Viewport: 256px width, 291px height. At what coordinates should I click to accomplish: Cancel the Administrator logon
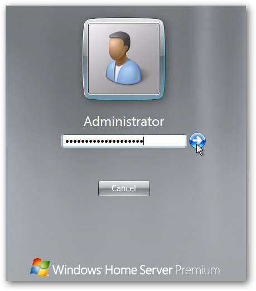[124, 188]
